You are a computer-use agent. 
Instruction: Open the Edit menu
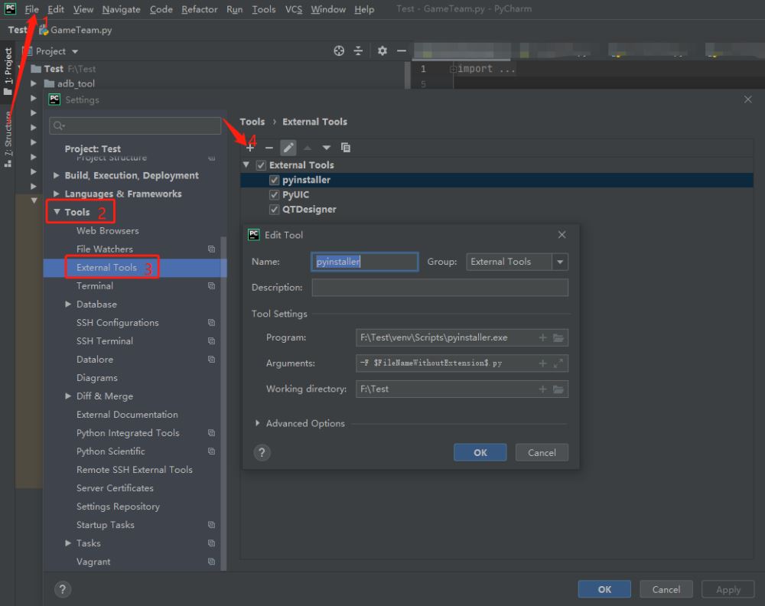point(56,9)
